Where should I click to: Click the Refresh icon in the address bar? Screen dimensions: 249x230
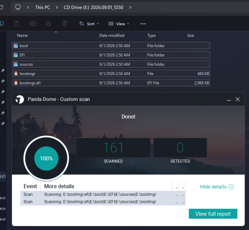tap(1, 7)
